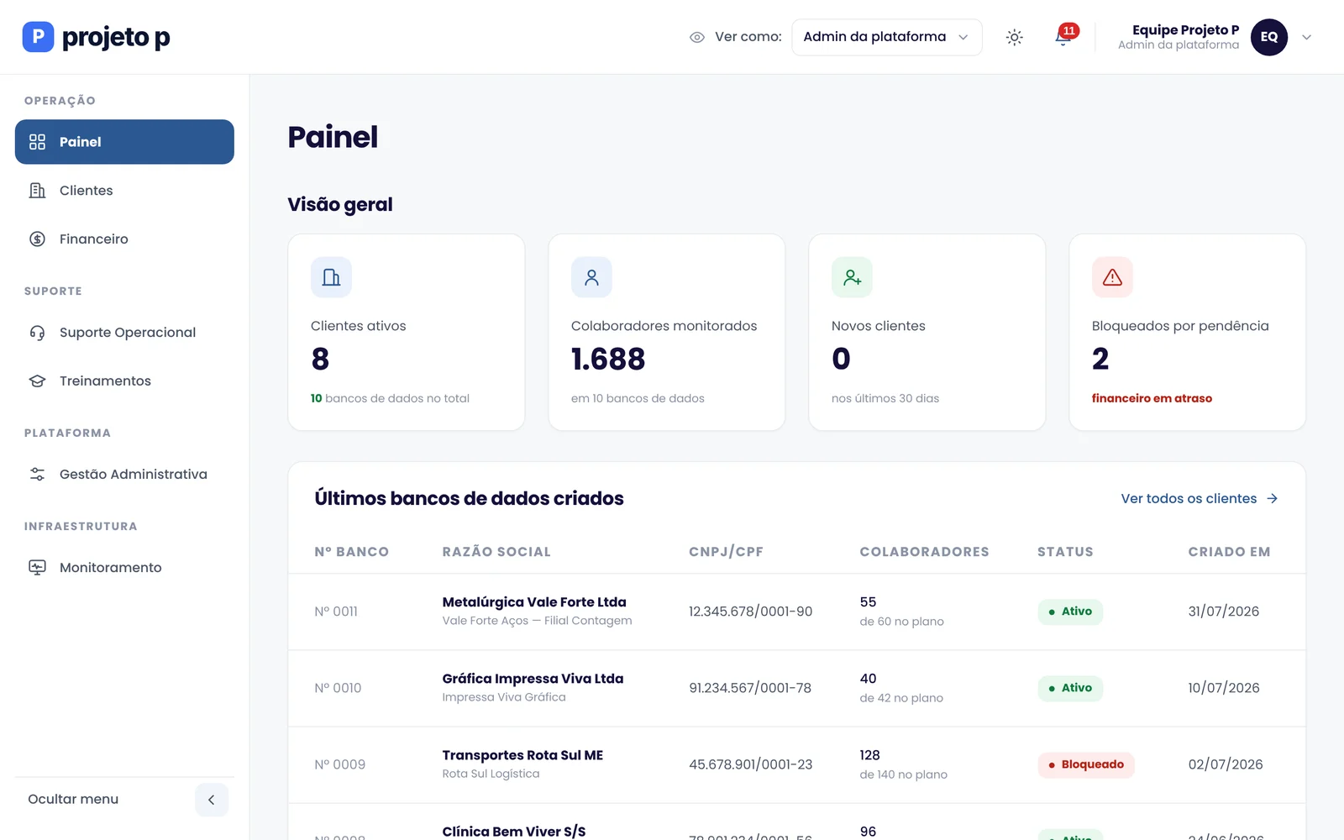This screenshot has width=1344, height=840.
Task: Click the Clientes building icon in sidebar
Action: point(37,191)
